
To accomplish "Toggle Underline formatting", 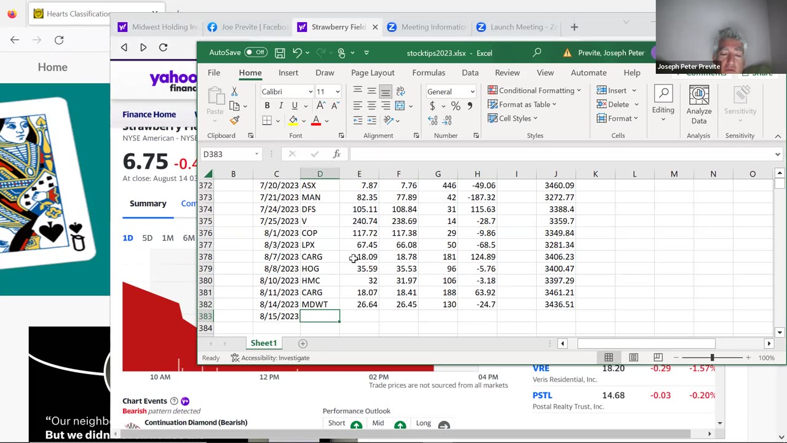I will 295,106.
